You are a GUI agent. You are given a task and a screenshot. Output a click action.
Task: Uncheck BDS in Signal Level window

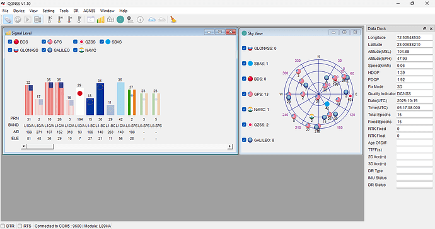coord(10,42)
